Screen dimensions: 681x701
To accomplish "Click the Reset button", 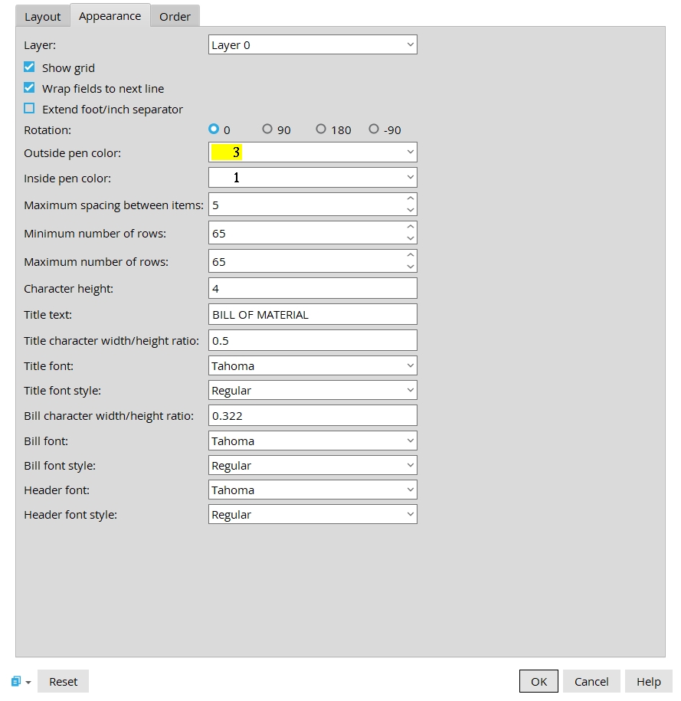I will [64, 681].
